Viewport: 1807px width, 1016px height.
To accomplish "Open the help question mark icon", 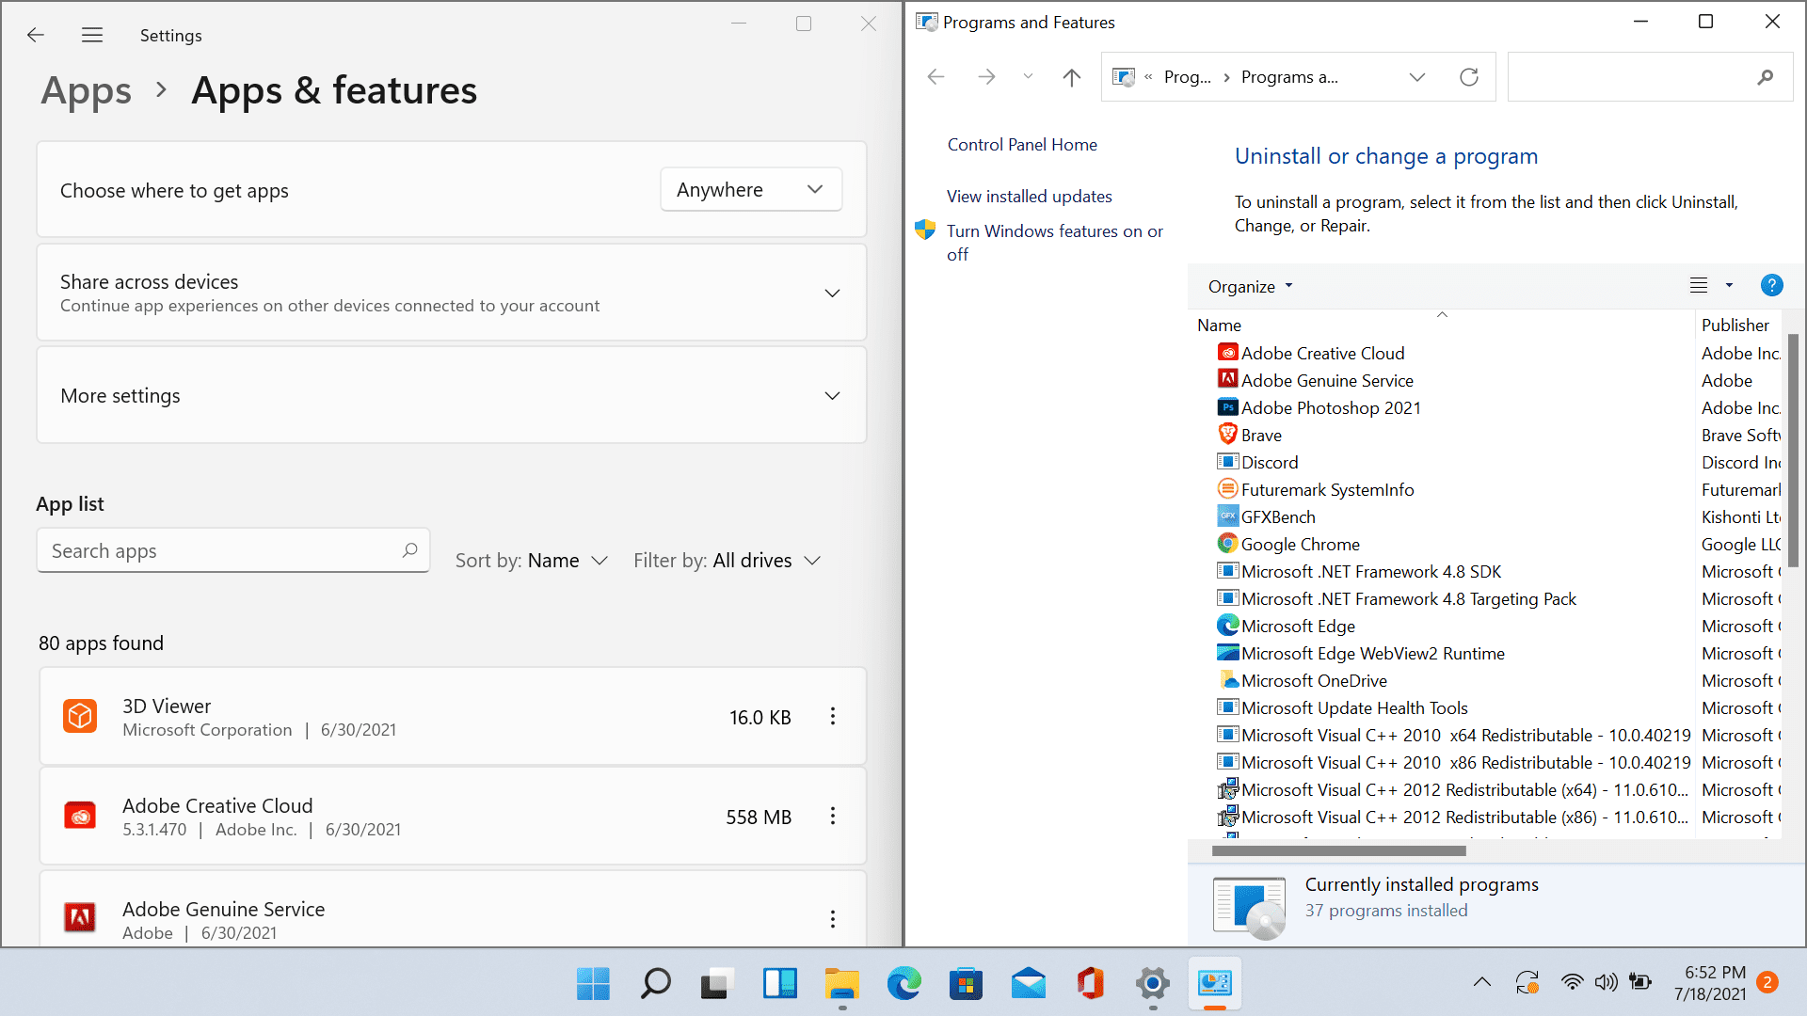I will point(1771,286).
